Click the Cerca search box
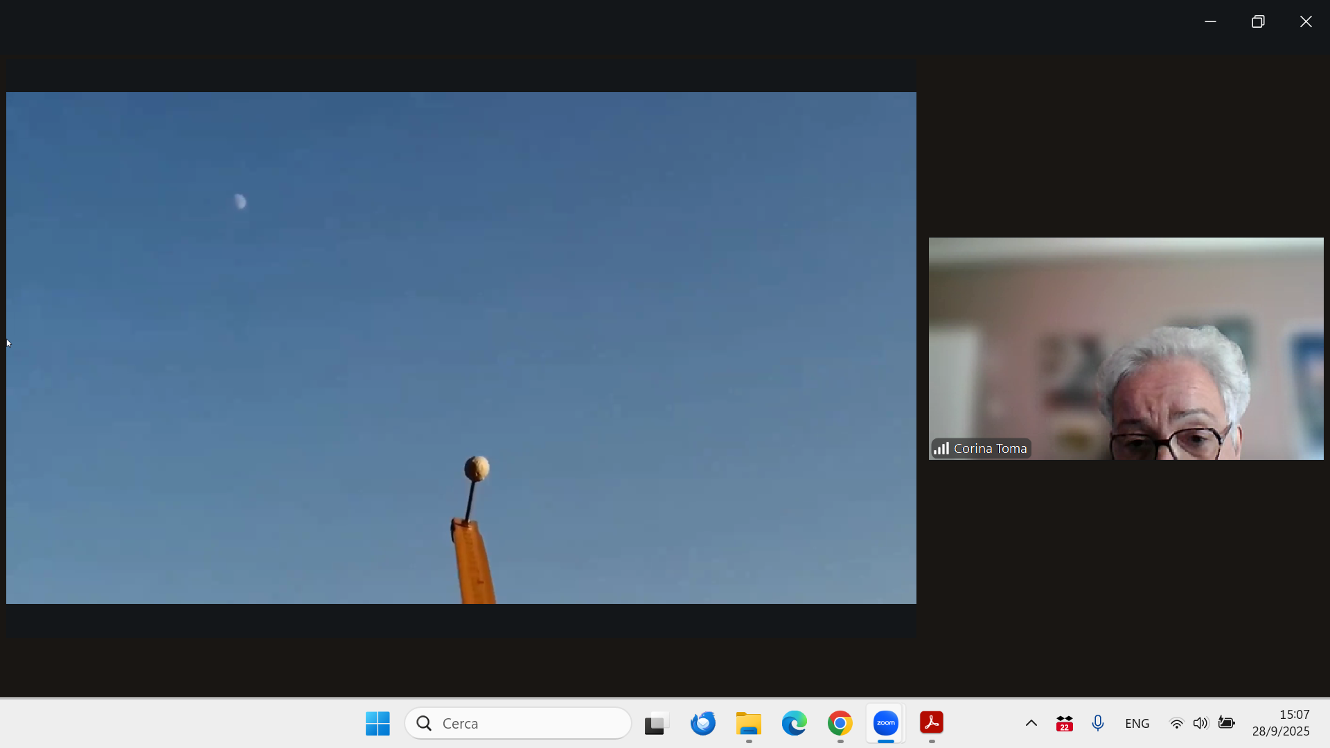 pyautogui.click(x=518, y=723)
